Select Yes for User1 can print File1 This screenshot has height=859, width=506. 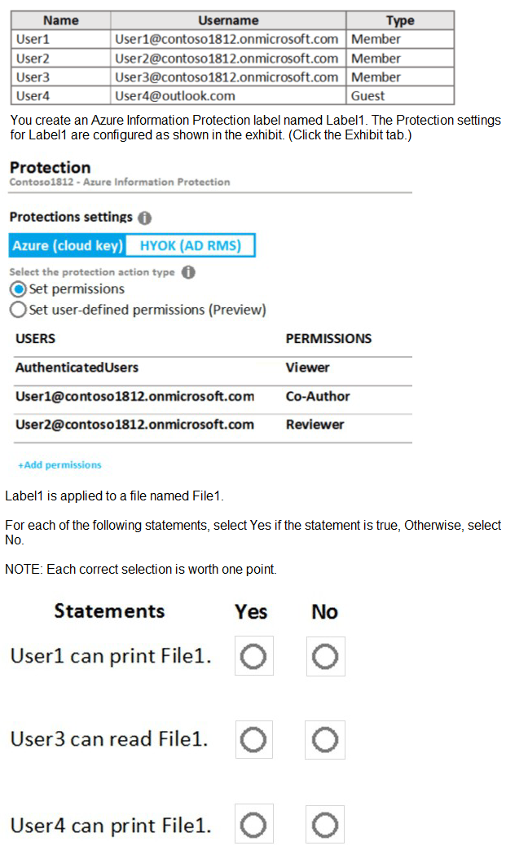pos(253,656)
